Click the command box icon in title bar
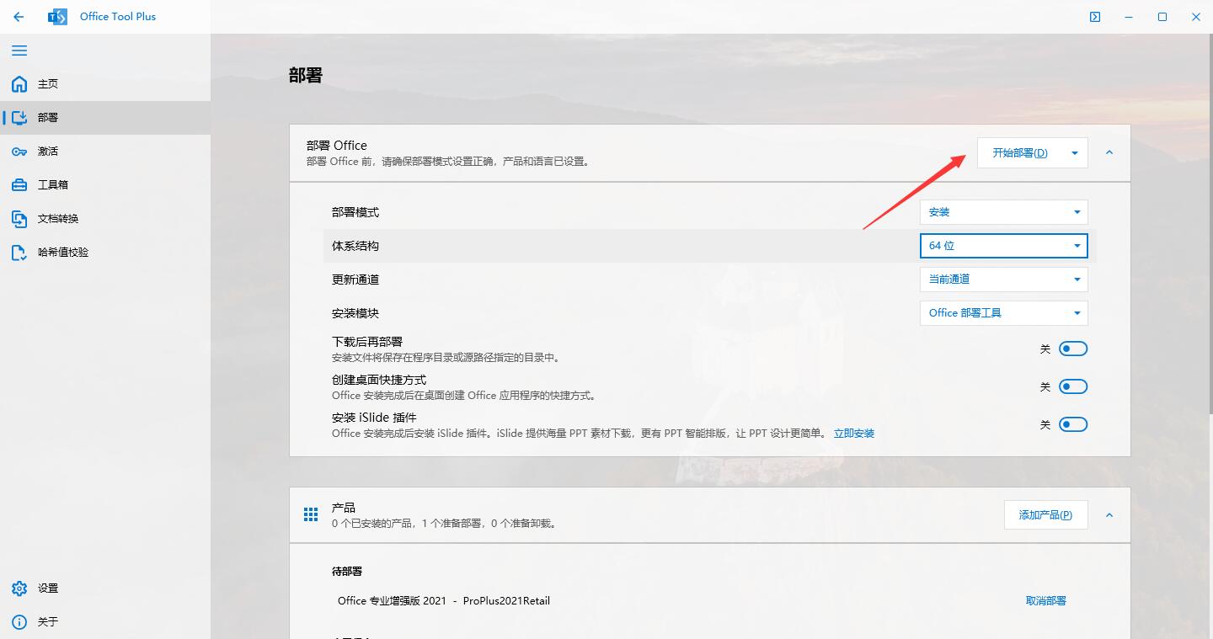1213x639 pixels. click(x=1095, y=17)
